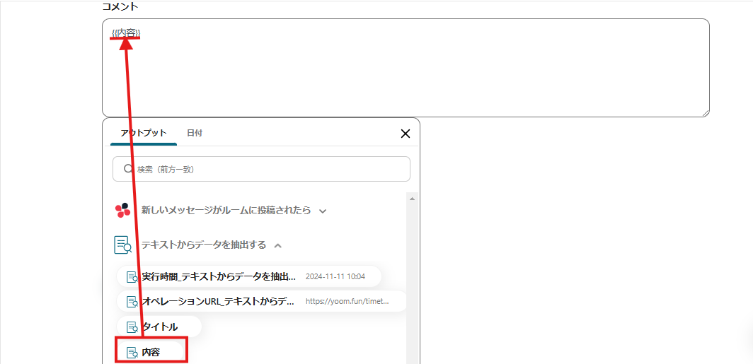Screen dimensions: 753x364
Task: Insert オペレーションURL_テキストからデ output chip
Action: pos(261,301)
